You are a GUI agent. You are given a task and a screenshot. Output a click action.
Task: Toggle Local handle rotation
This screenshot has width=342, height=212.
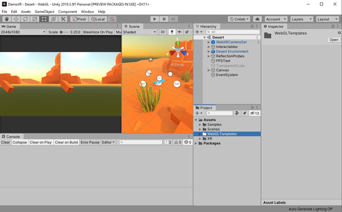point(98,19)
